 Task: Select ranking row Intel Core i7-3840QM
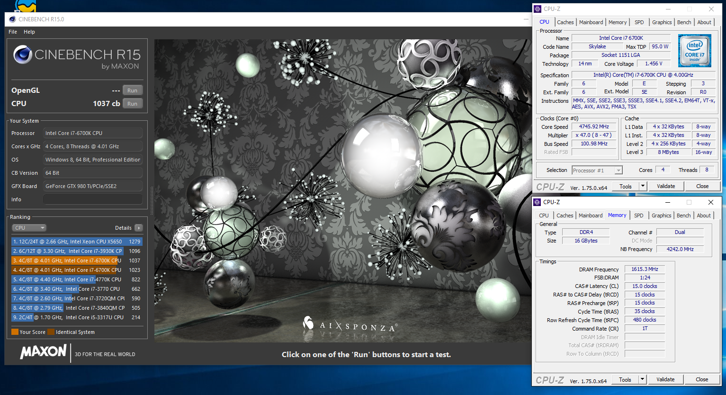77,308
